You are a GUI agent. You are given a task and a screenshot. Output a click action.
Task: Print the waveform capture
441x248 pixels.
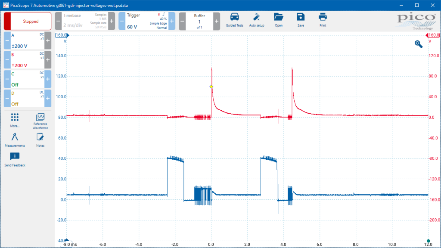(323, 20)
